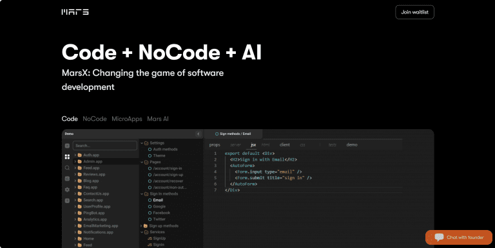The image size is (495, 248).
Task: Select the html editor tab
Action: [266, 145]
